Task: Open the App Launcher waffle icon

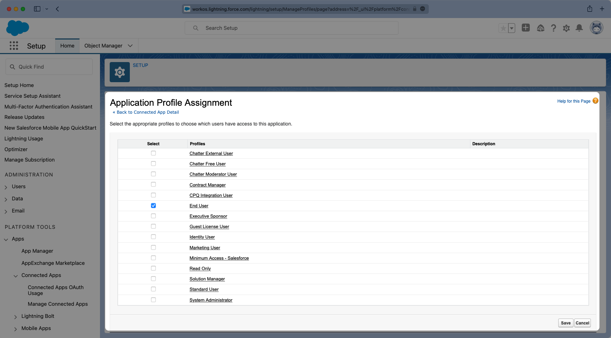Action: [x=14, y=45]
